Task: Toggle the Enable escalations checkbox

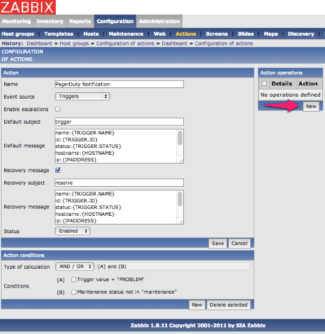Action: click(x=58, y=109)
